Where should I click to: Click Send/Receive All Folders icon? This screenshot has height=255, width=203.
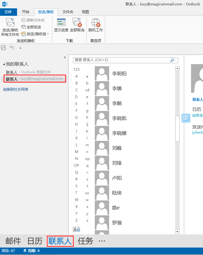tap(10, 22)
